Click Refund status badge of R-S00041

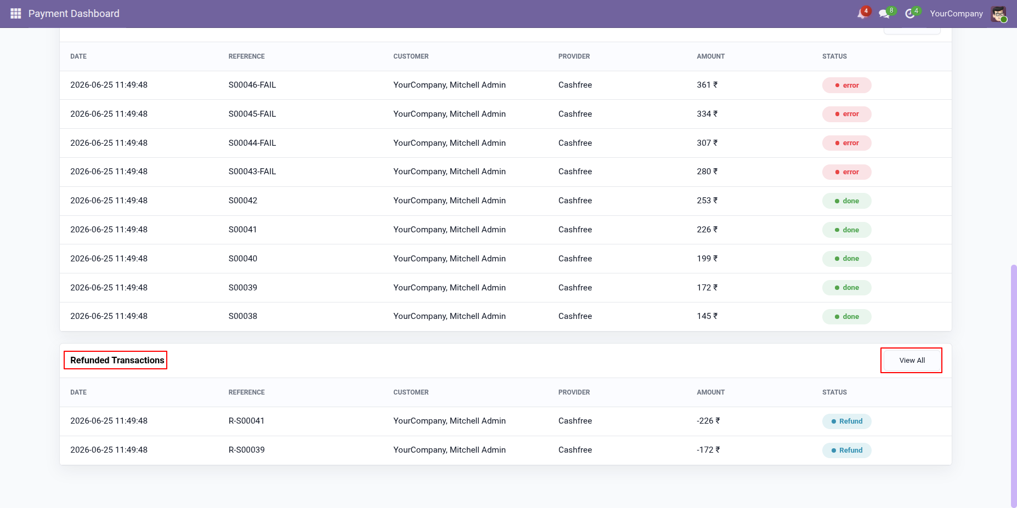click(x=846, y=421)
